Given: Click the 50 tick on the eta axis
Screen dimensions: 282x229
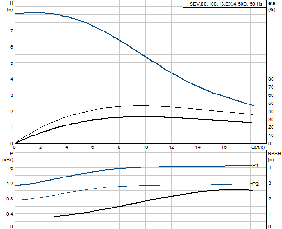Looking at the screenshot, I should [271, 103].
